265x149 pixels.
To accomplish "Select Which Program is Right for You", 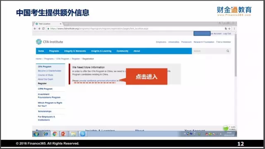I will pos(50,104).
